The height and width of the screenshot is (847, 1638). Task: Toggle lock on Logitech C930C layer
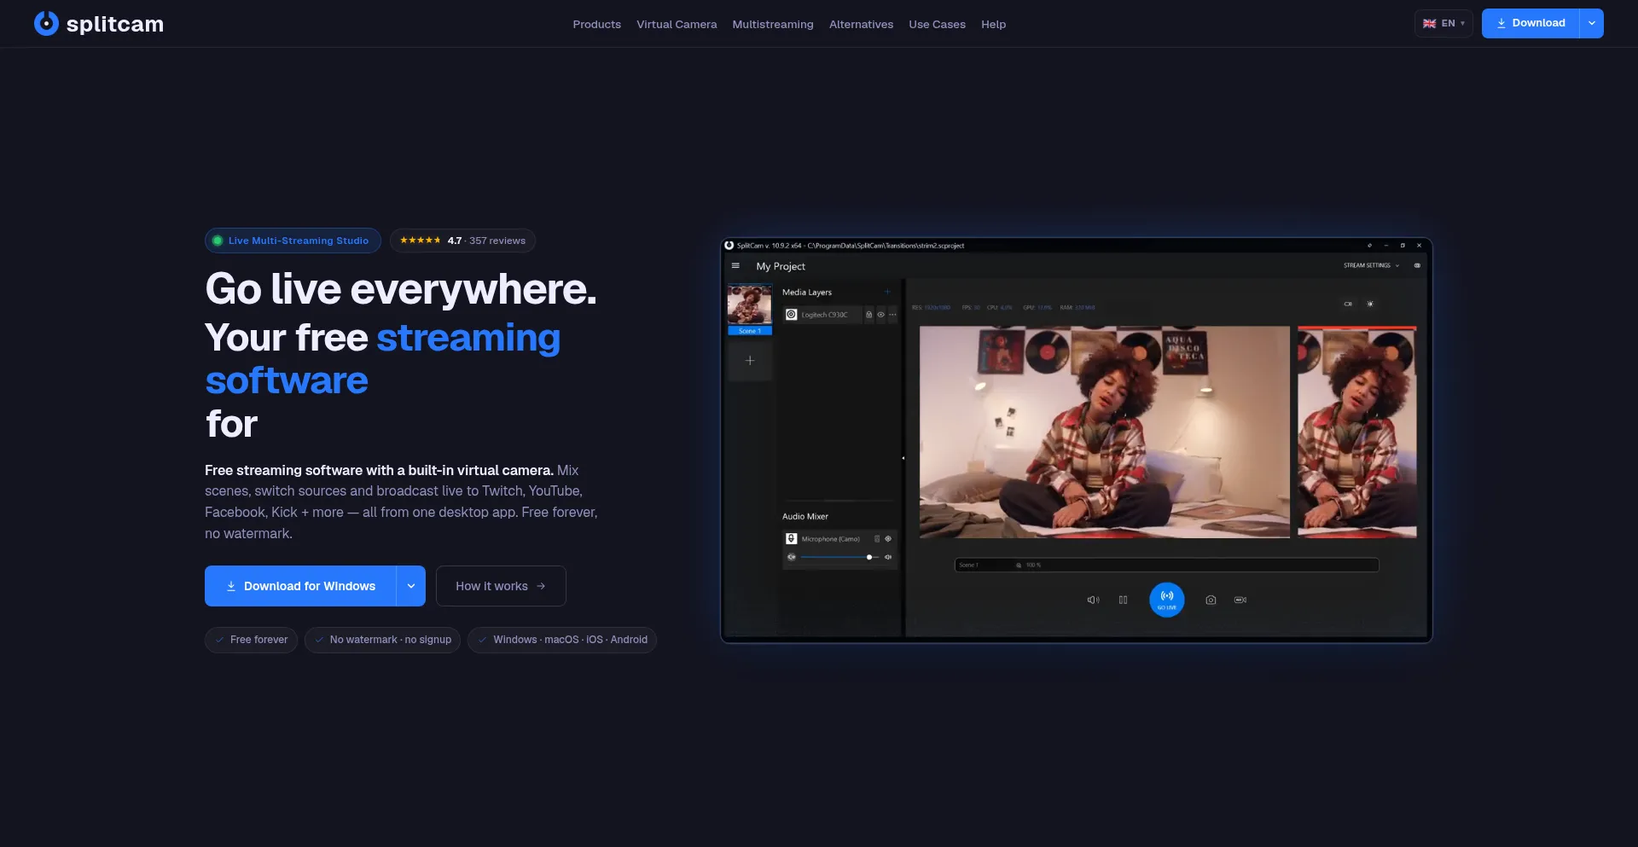tap(869, 315)
